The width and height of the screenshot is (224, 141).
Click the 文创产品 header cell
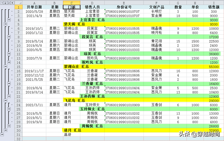tap(157, 7)
